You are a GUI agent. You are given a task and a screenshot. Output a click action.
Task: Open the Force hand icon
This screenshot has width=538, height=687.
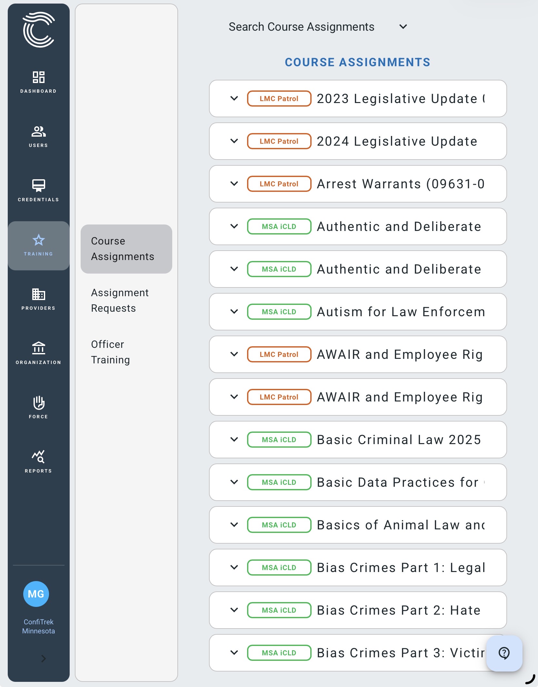[38, 403]
